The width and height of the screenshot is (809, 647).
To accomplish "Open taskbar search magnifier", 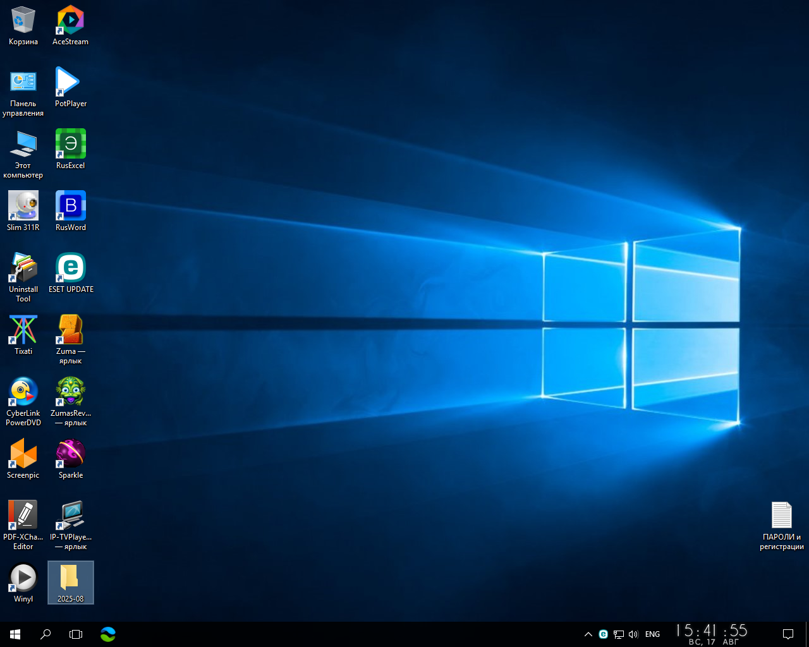I will point(46,634).
